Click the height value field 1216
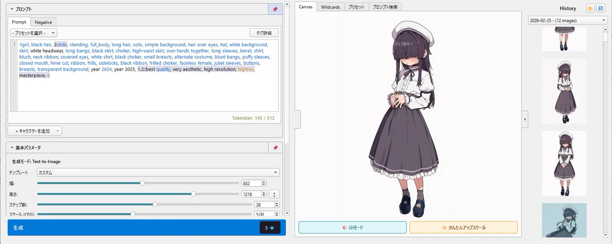This screenshot has height=244, width=612. point(250,194)
